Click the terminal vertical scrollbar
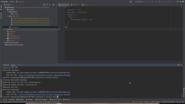This screenshot has height=104, width=185. [x=182, y=96]
